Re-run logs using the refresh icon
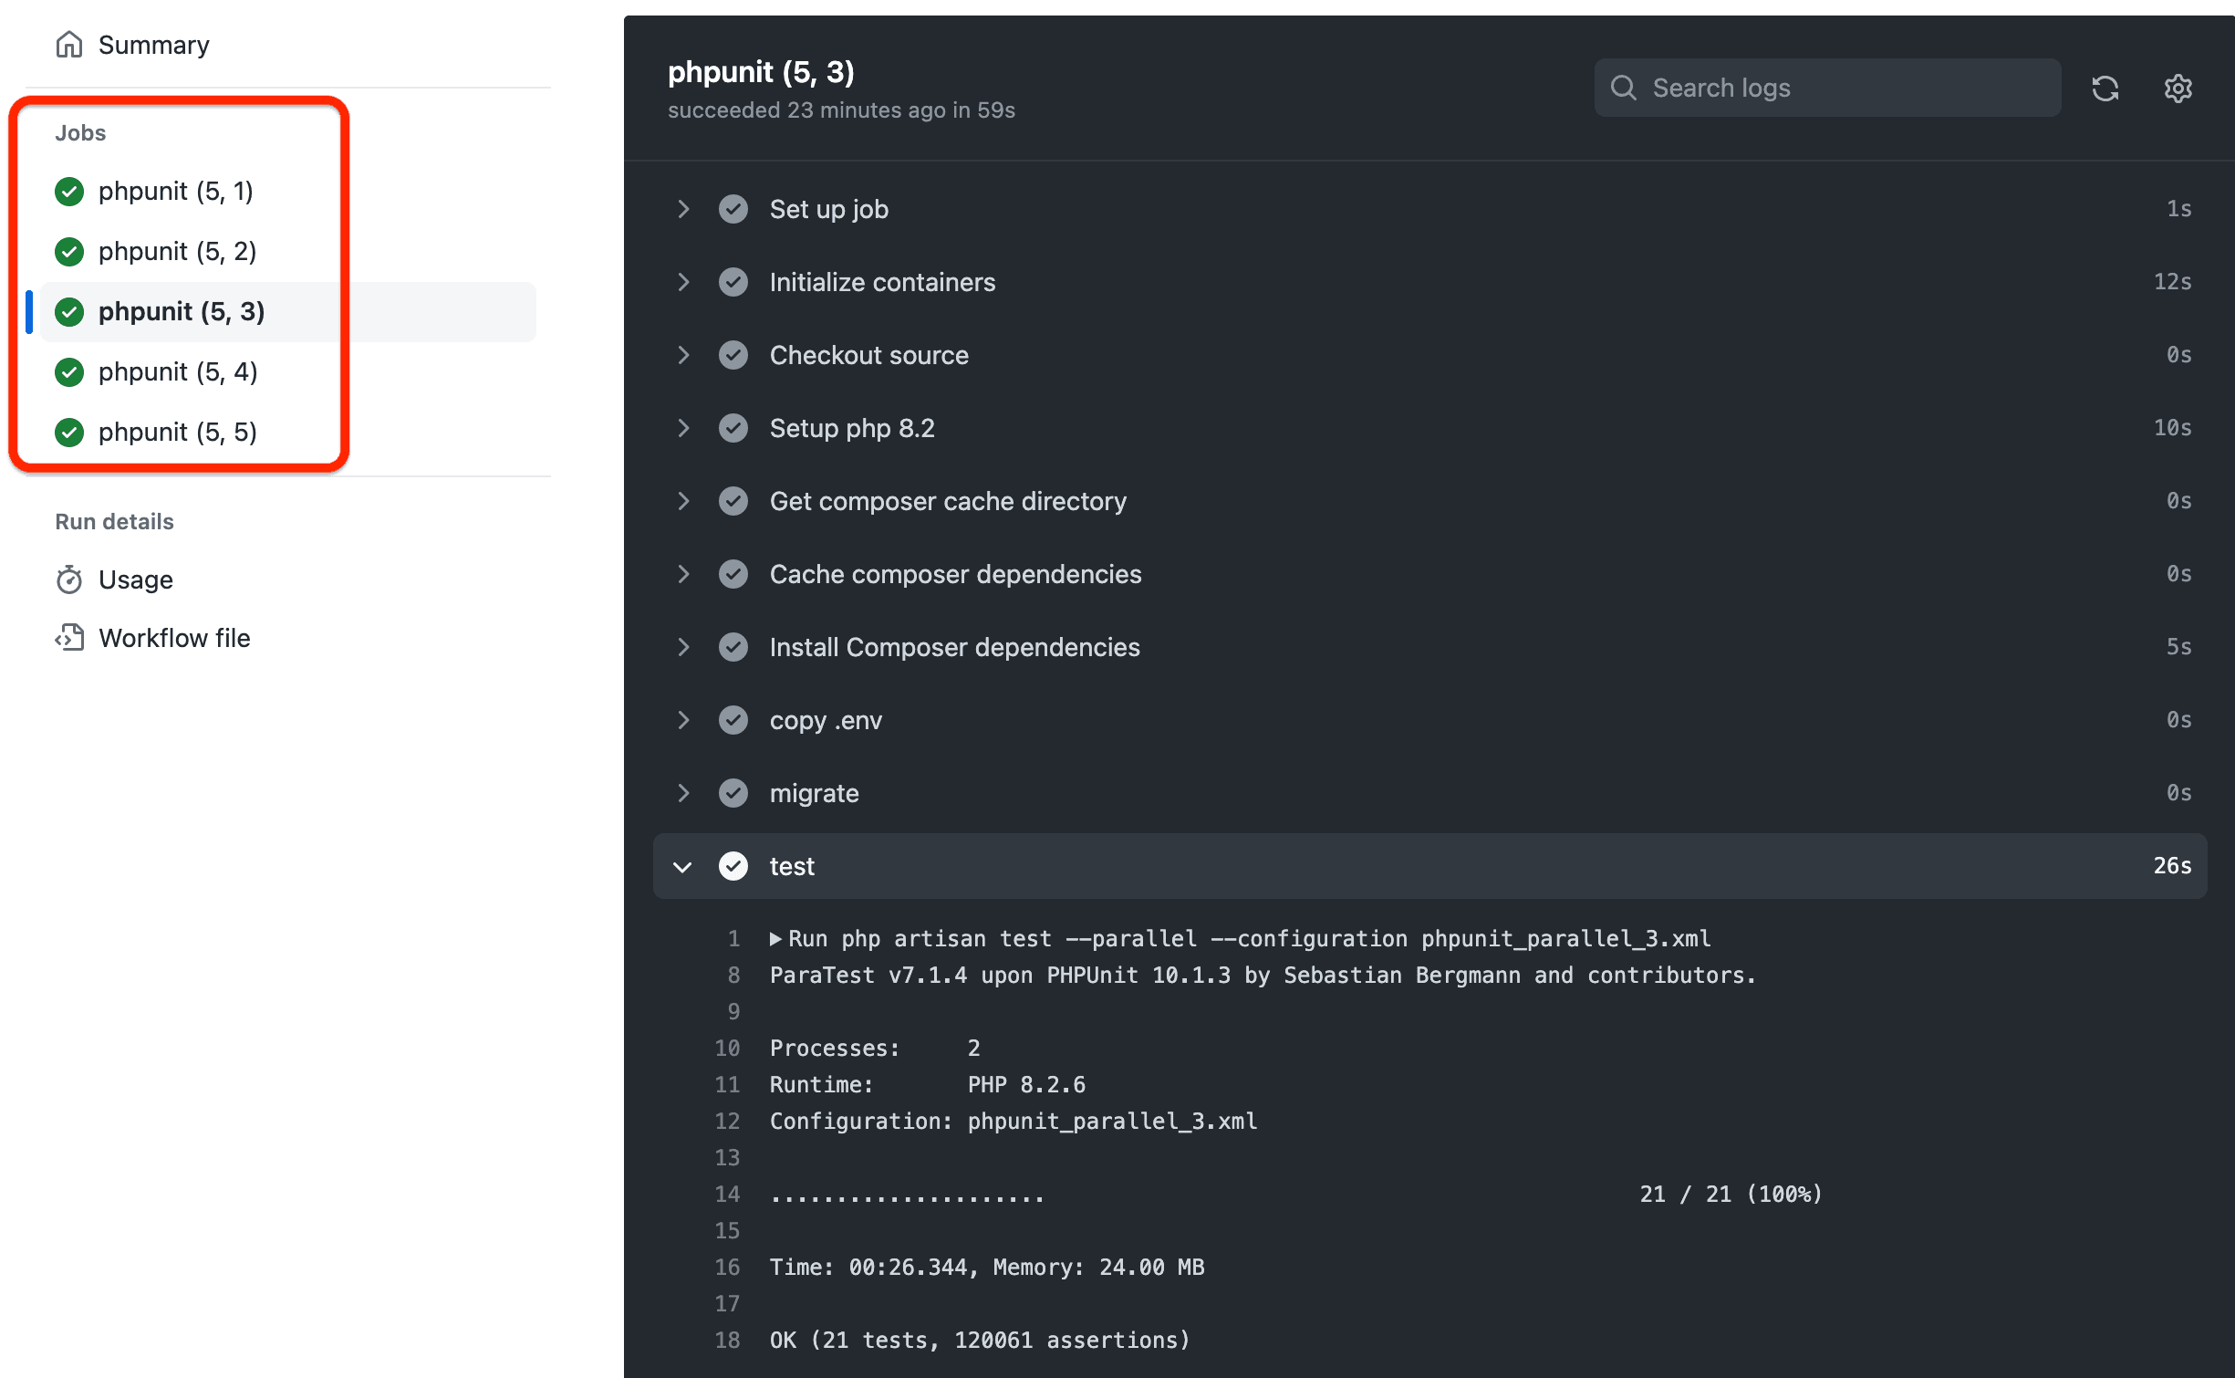The height and width of the screenshot is (1378, 2235). 2105,88
